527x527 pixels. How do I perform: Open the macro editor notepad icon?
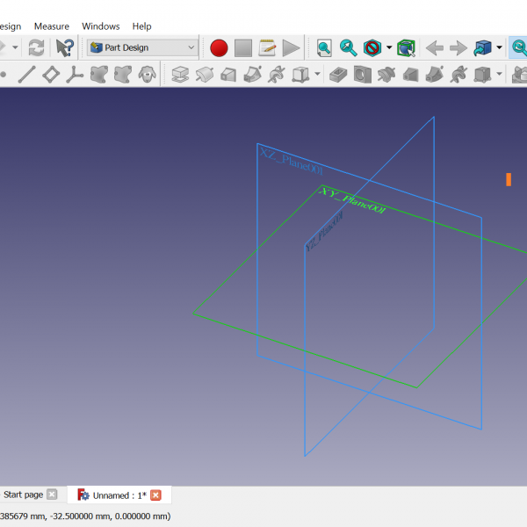268,47
